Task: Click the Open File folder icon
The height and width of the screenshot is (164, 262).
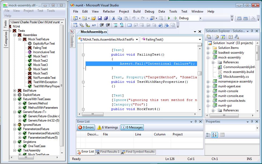Action: point(94,18)
